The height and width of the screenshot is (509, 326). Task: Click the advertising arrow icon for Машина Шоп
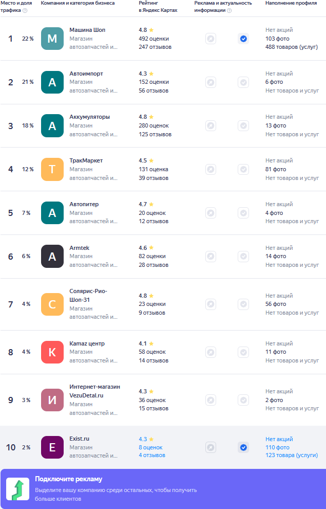point(210,39)
